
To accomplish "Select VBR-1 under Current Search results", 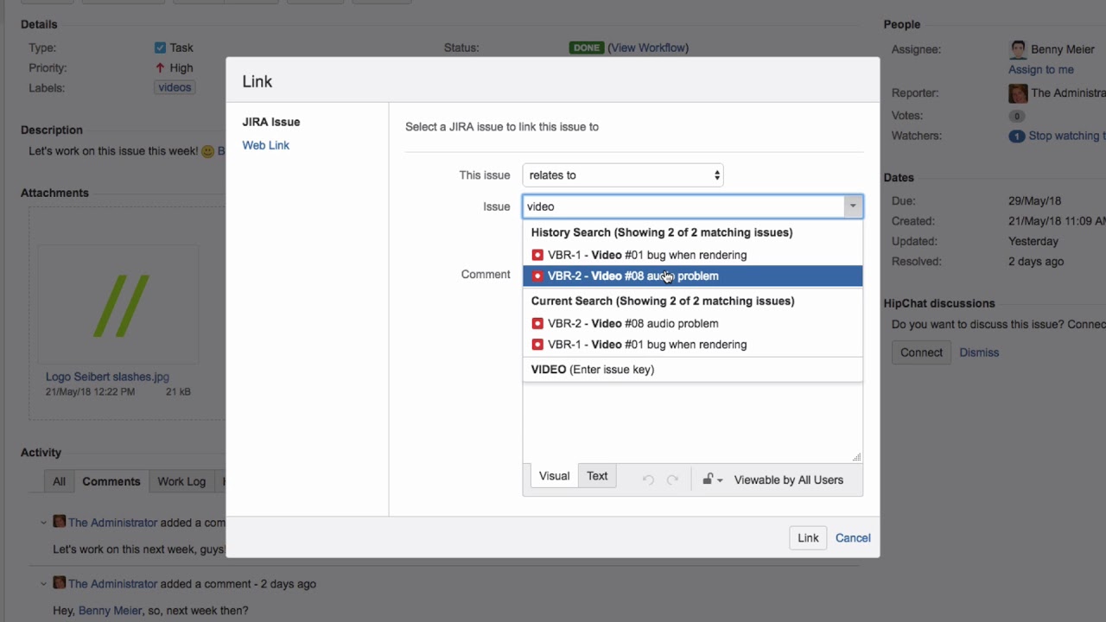I will coord(692,344).
